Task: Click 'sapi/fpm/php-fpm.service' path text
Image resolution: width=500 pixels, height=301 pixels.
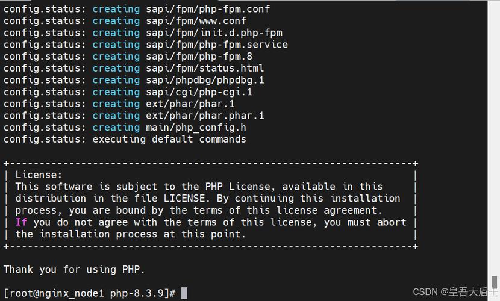Action: (217, 45)
